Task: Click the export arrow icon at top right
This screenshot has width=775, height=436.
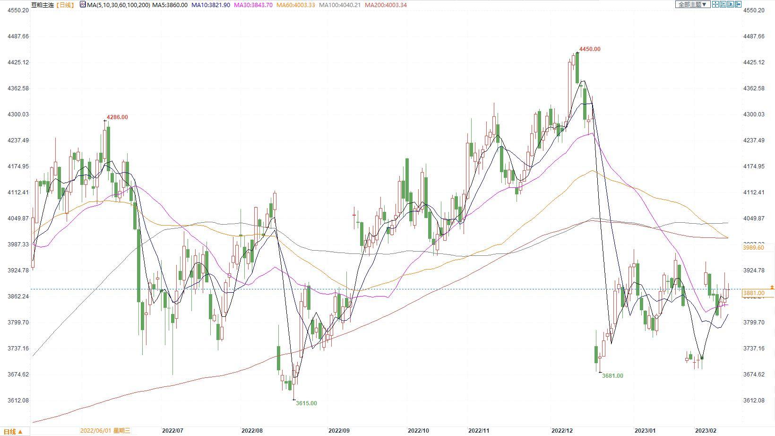Action: [738, 4]
